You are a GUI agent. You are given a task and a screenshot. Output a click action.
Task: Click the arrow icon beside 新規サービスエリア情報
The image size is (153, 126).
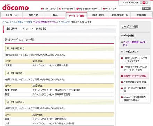tap(122, 76)
